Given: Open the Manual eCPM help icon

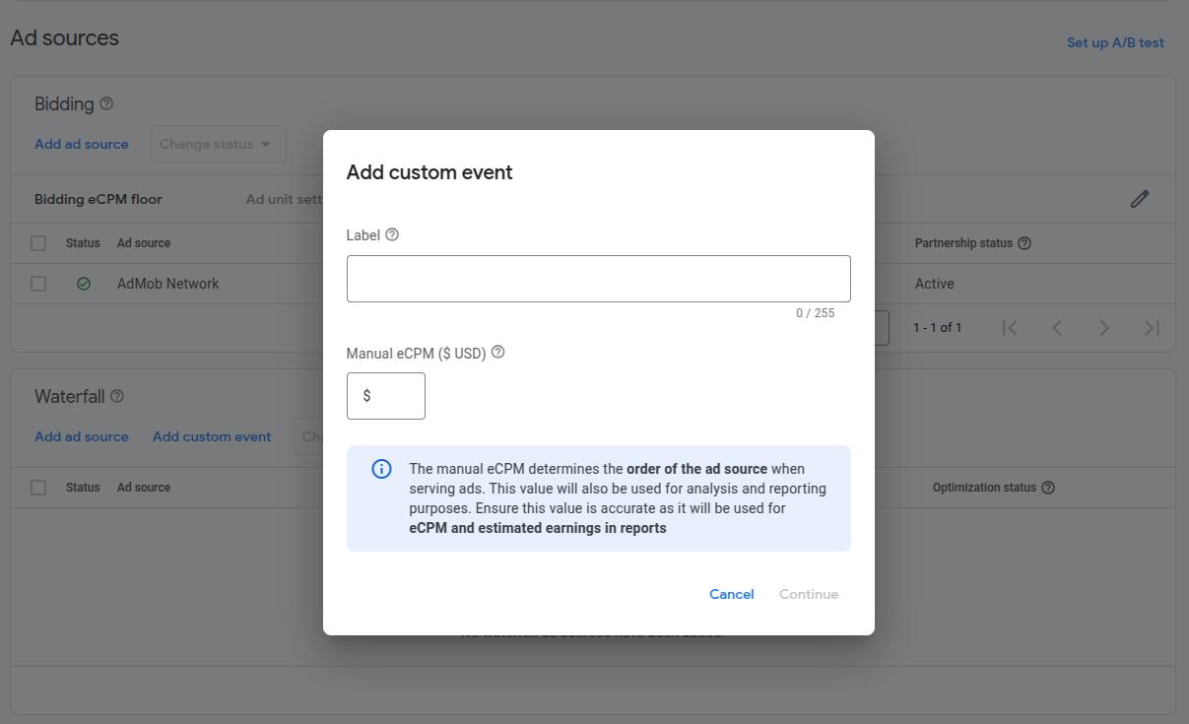Looking at the screenshot, I should click(497, 352).
